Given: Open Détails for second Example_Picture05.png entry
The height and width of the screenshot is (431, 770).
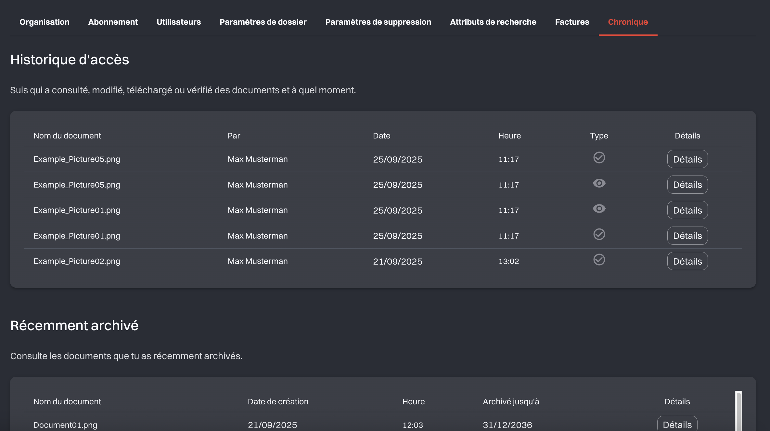Looking at the screenshot, I should (687, 185).
